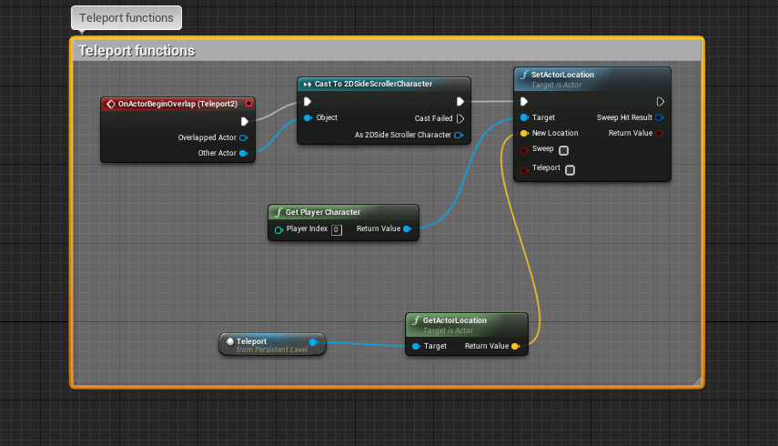Click the Other Actor output pin
Screen dimensions: 778x446
[x=243, y=153]
